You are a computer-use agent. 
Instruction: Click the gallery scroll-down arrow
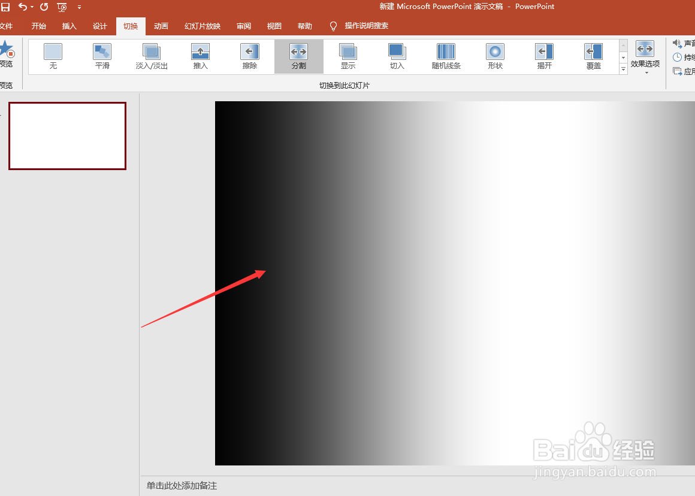click(x=623, y=59)
